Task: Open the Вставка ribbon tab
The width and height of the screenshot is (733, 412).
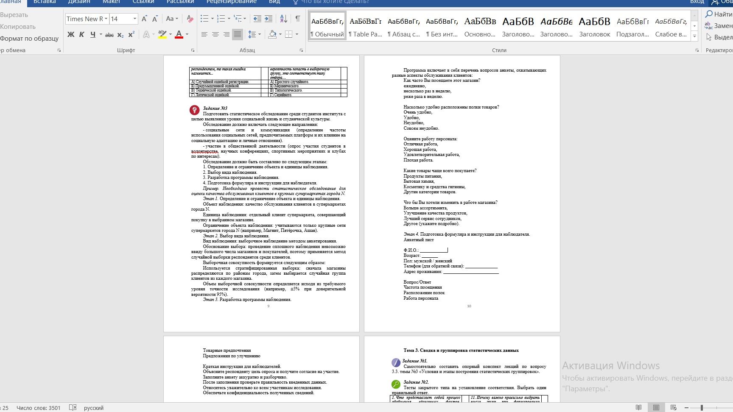Action: coord(45,2)
